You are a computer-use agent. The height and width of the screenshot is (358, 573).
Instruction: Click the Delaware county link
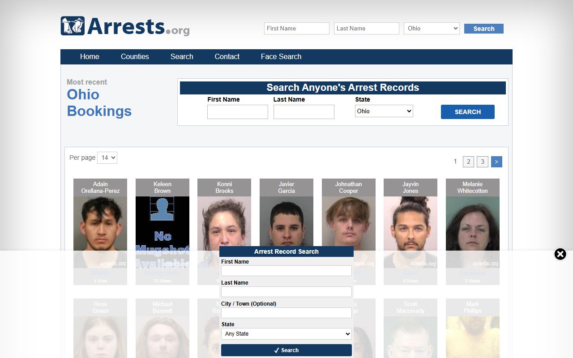(473, 273)
